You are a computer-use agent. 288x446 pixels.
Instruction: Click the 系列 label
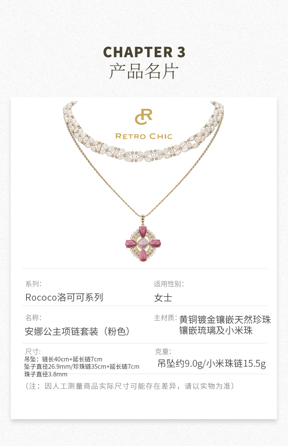pyautogui.click(x=33, y=284)
